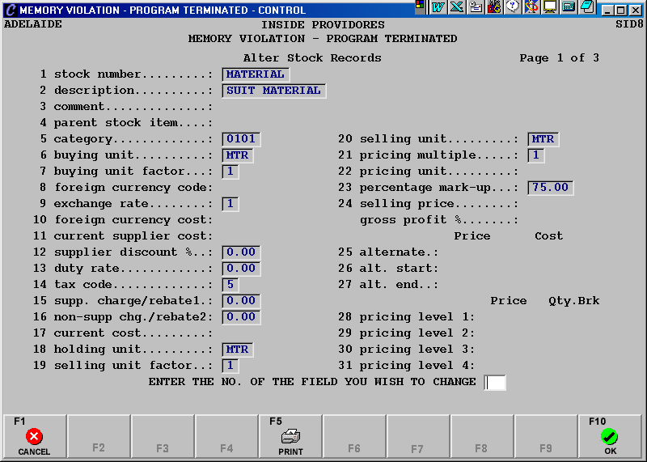The height and width of the screenshot is (462, 647).
Task: Click the percentage mark-up 75.00 field
Action: coord(550,188)
